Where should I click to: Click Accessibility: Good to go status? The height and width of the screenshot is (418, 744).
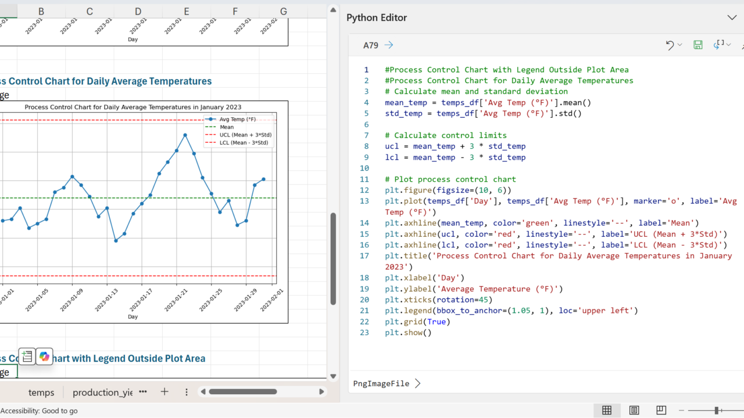click(39, 410)
